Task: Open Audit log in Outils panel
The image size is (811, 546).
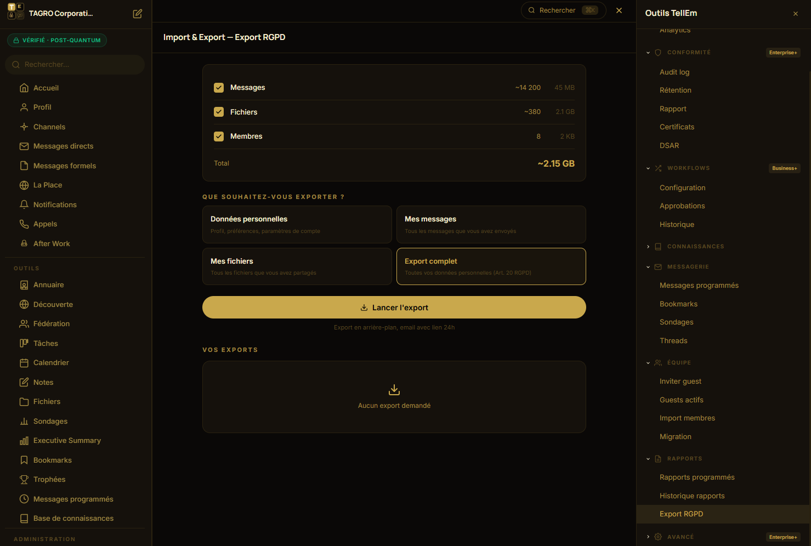Action: pos(674,72)
